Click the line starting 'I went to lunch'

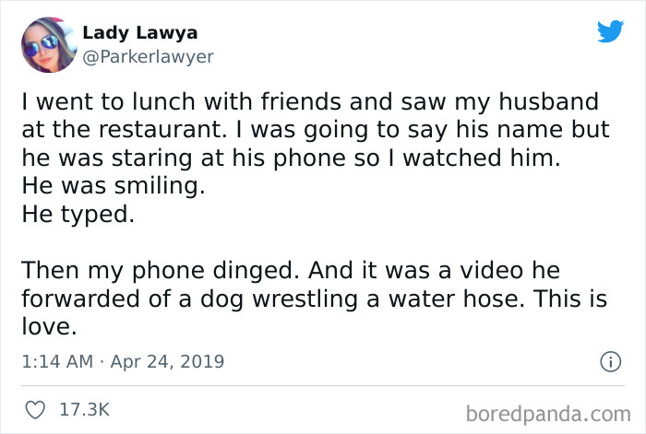(309, 103)
